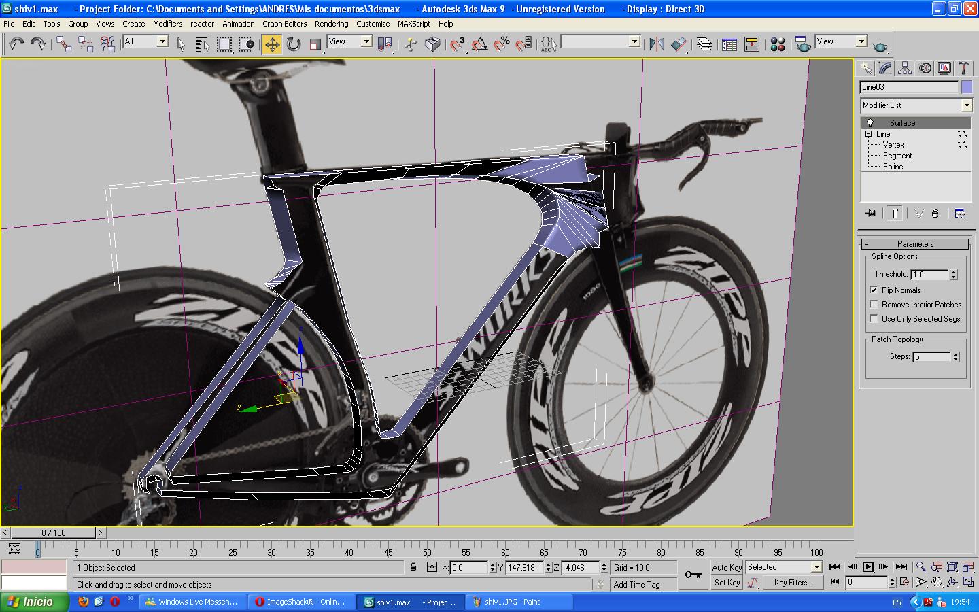Viewport: 979px width, 612px height.
Task: Toggle the 3D Snaps button
Action: [458, 44]
